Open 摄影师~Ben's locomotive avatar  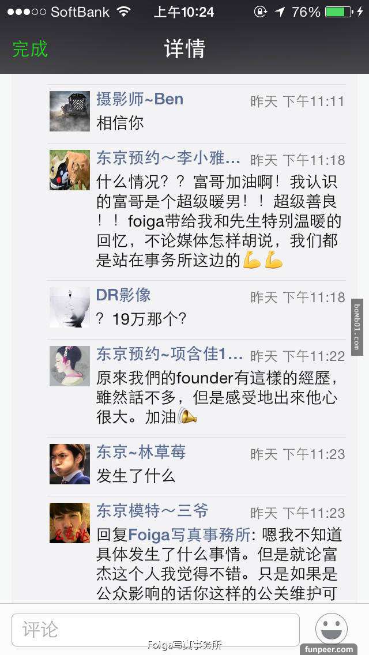[x=70, y=111]
